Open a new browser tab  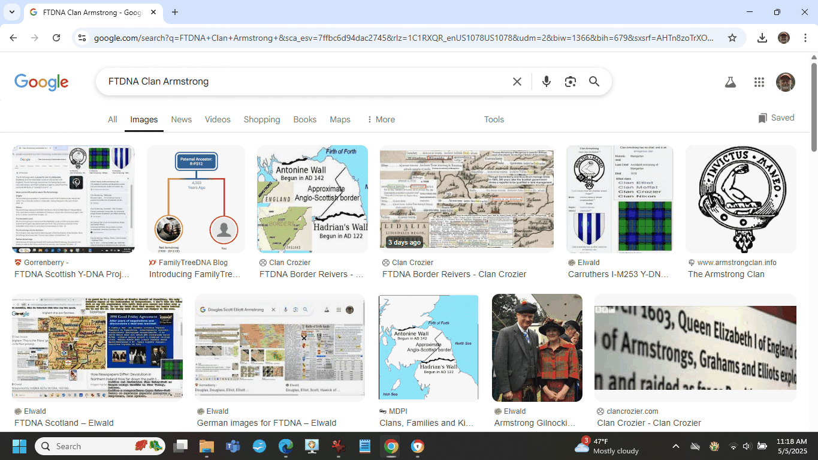175,12
